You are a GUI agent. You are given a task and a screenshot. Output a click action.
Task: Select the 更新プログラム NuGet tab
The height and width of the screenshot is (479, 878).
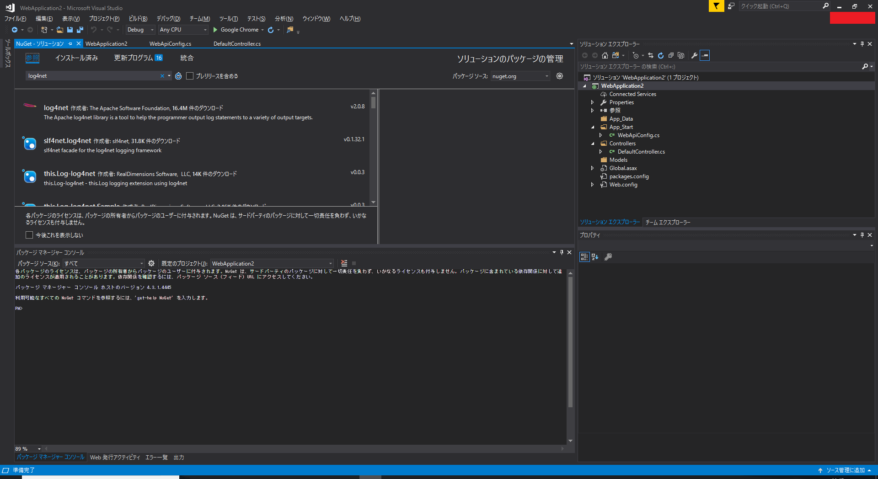pyautogui.click(x=138, y=58)
